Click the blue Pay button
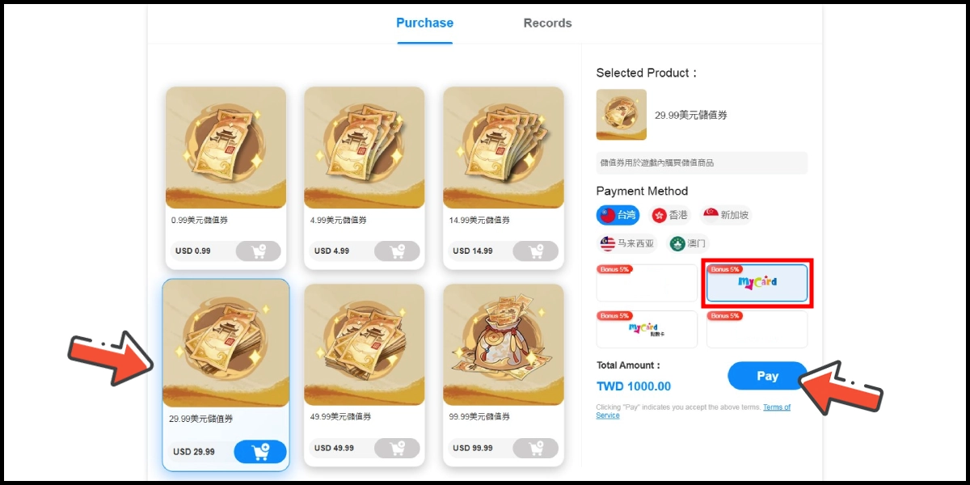970x485 pixels. (767, 376)
